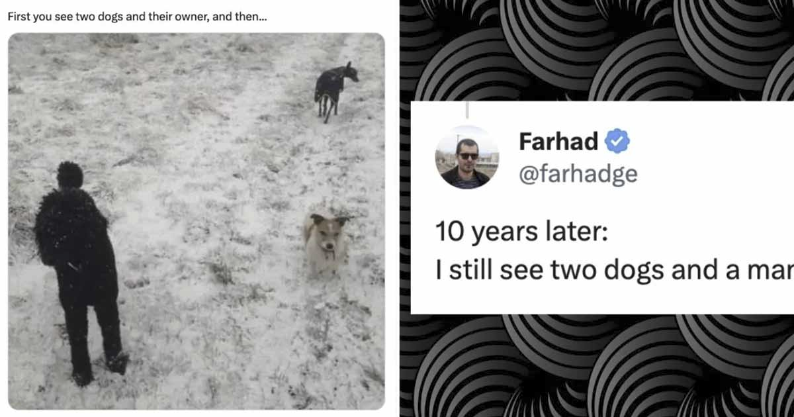Open Farhad's round profile avatar
794x417 pixels.
coord(466,157)
